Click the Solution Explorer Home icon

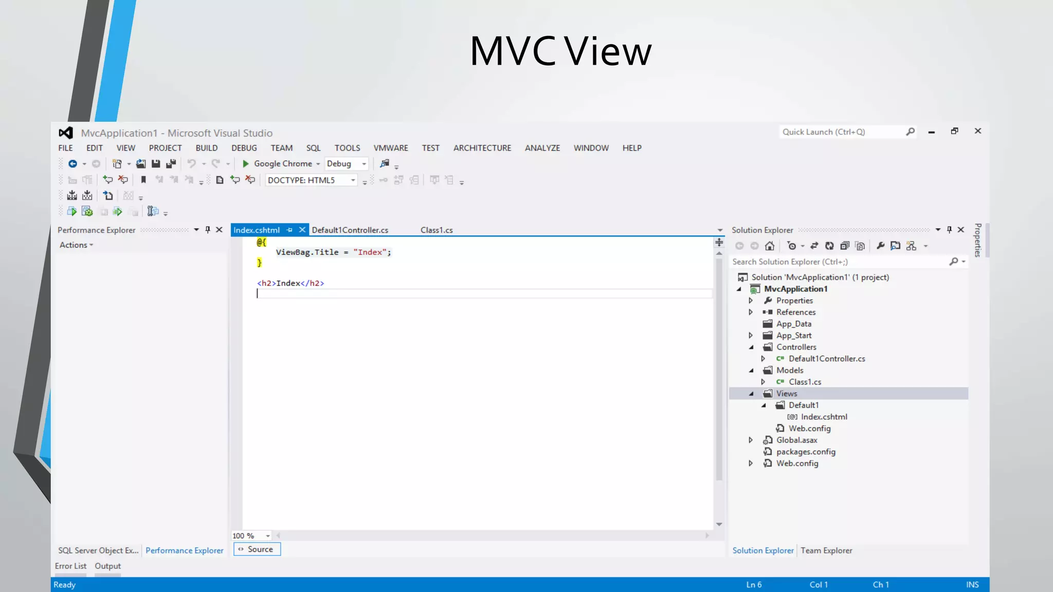770,246
